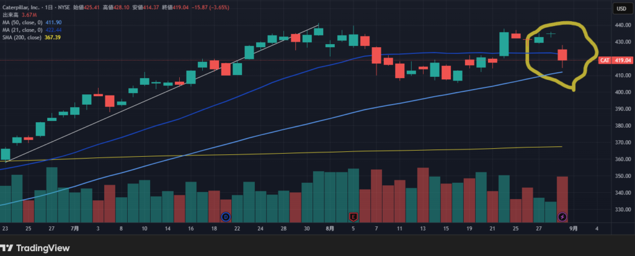
Task: Click the Caterpillar, Inc. symbol title
Action: (x=20, y=7)
